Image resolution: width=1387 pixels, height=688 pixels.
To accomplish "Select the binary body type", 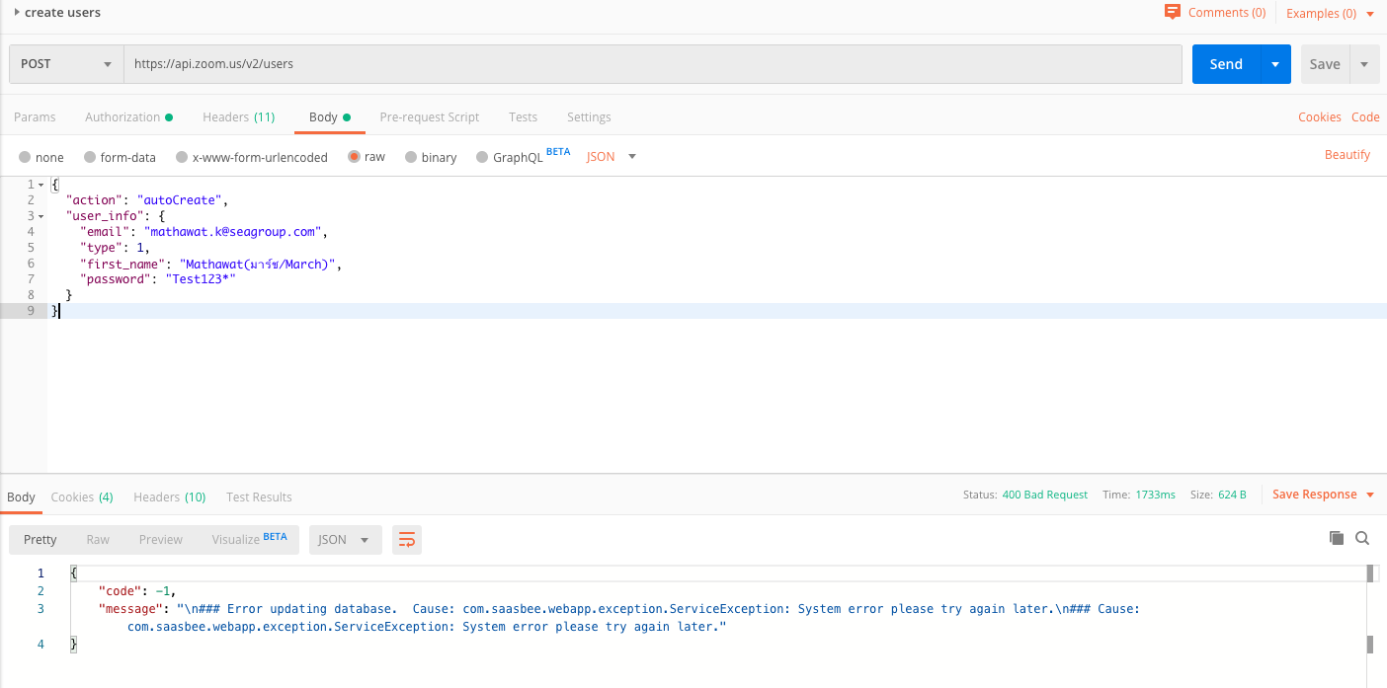I will point(431,157).
